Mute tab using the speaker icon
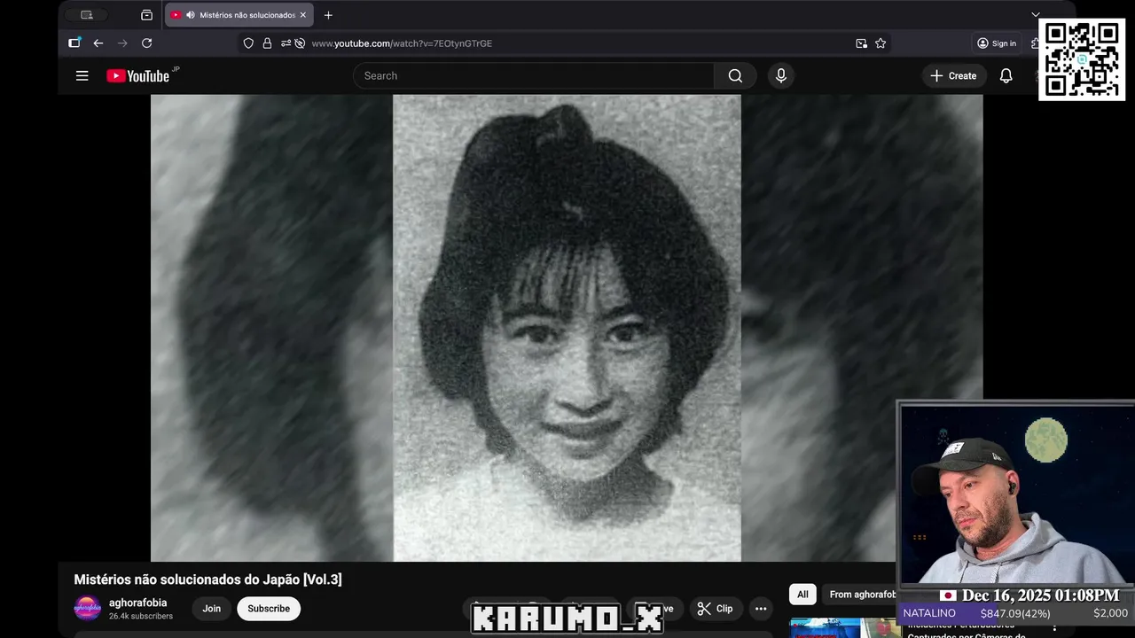Image resolution: width=1135 pixels, height=638 pixels. point(190,15)
